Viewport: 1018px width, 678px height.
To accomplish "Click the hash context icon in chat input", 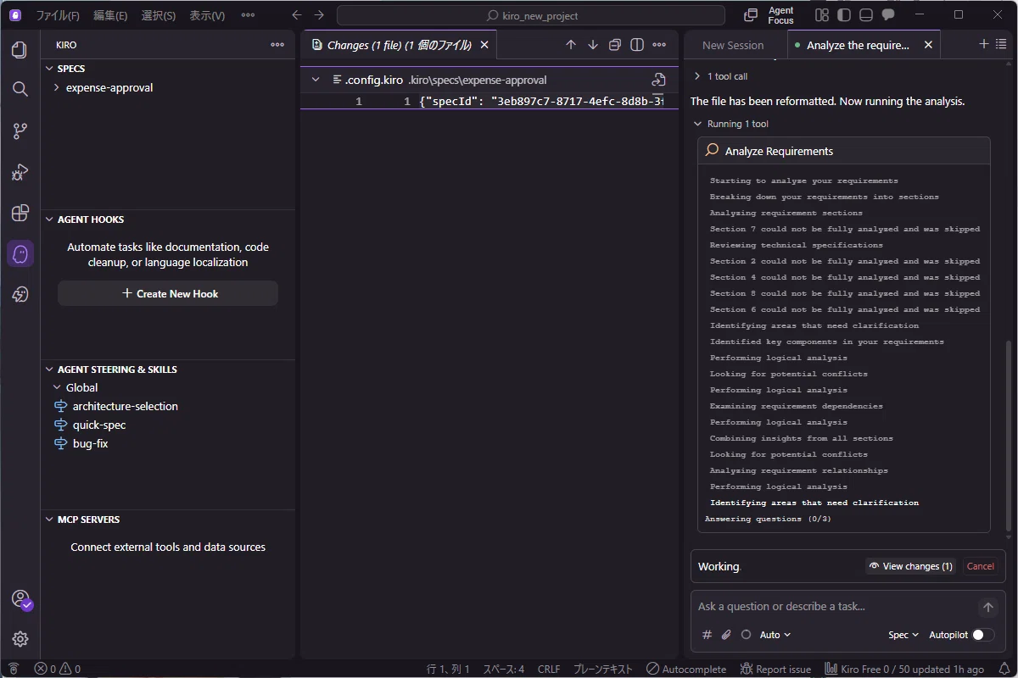I will pyautogui.click(x=708, y=635).
